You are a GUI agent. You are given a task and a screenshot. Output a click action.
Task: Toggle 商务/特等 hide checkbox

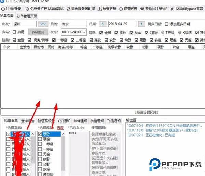(x=29, y=40)
